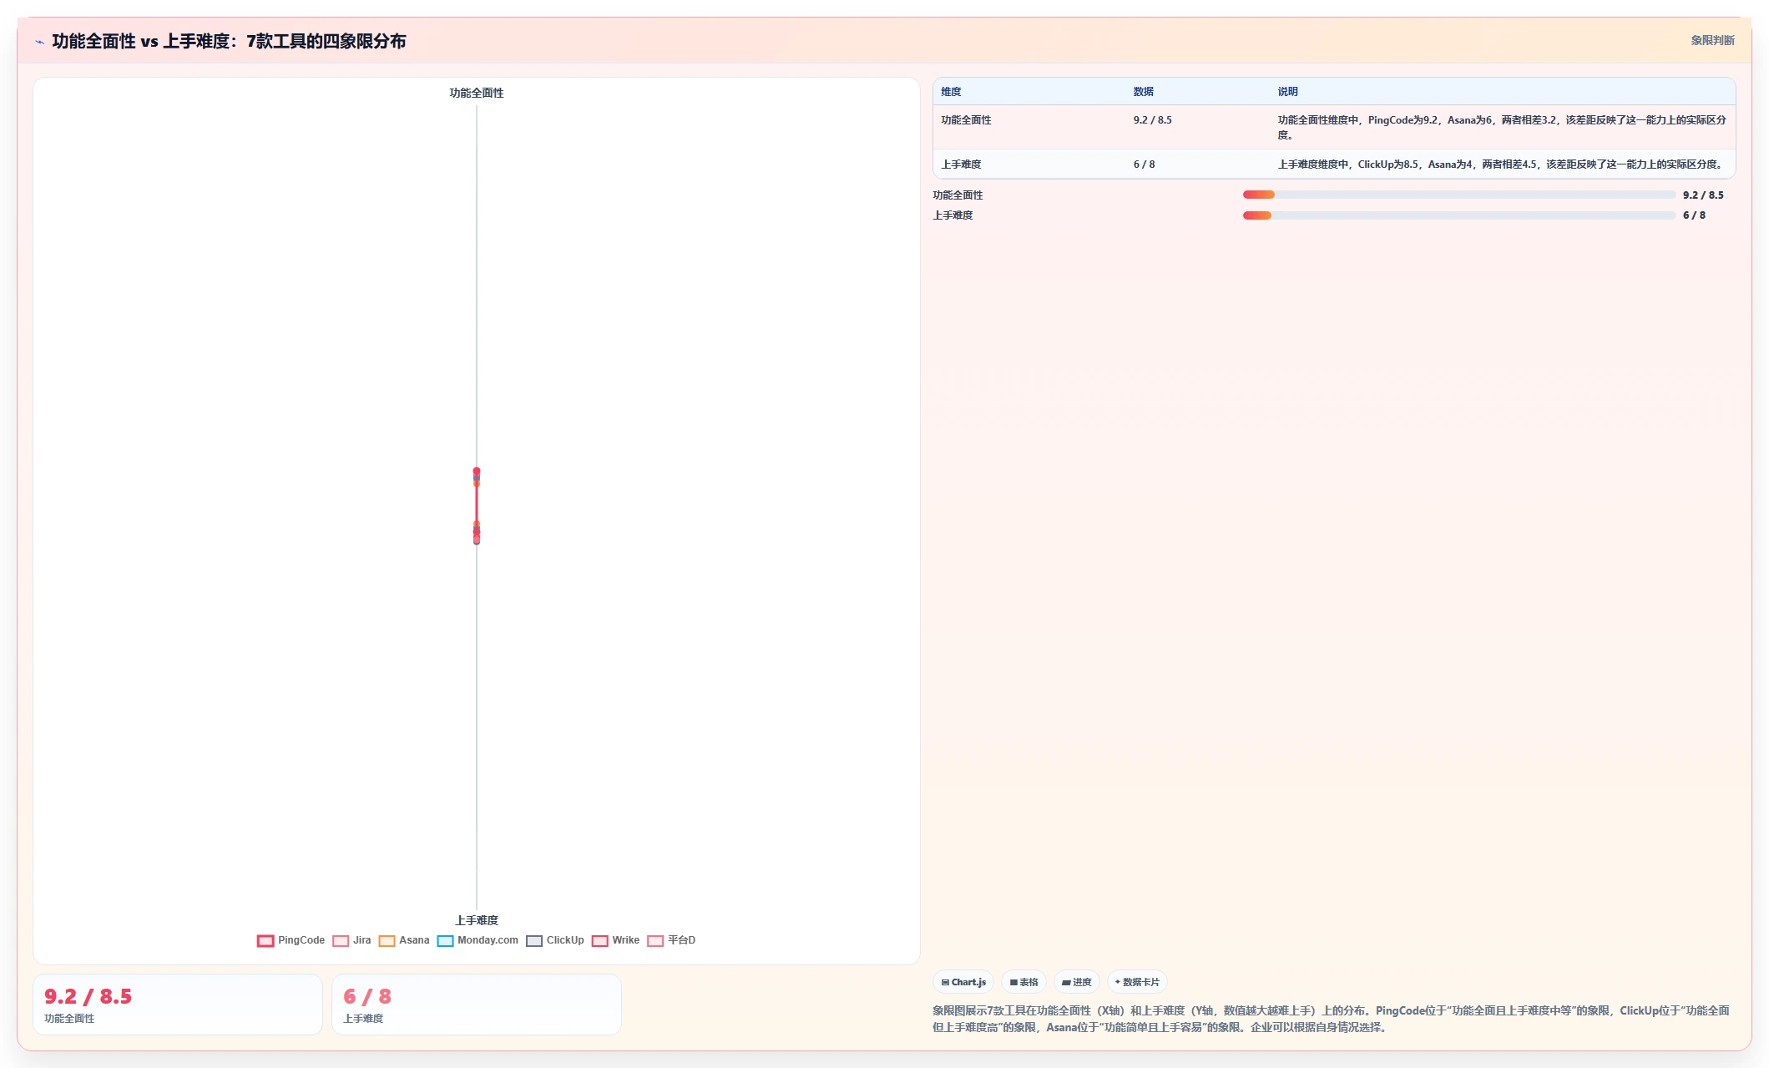This screenshot has height=1068, width=1769.
Task: Click the chart title heading
Action: [x=229, y=41]
